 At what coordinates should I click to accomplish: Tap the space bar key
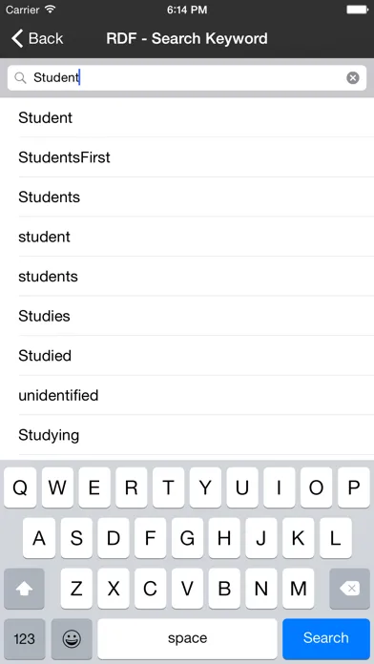(x=187, y=638)
